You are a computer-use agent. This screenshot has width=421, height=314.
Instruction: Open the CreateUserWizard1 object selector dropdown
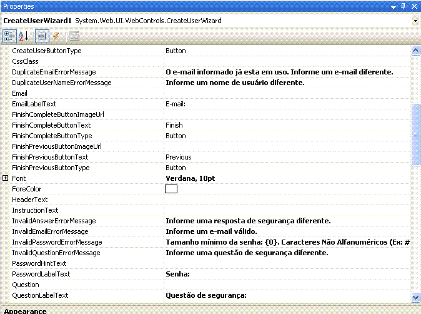(x=415, y=21)
